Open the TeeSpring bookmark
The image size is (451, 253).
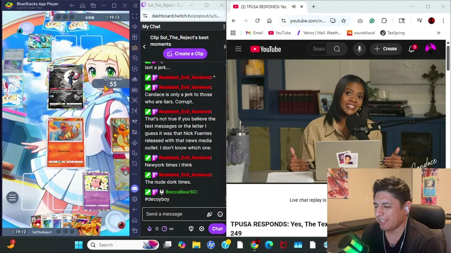[x=393, y=33]
